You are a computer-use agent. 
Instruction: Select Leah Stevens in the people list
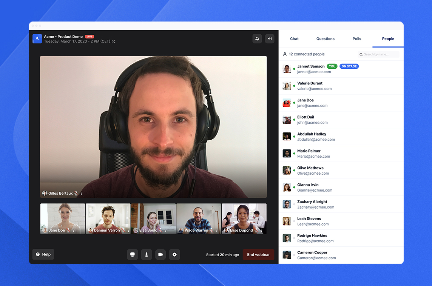341,221
